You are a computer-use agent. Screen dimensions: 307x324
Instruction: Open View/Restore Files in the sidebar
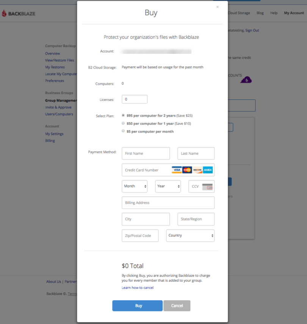[x=60, y=60]
